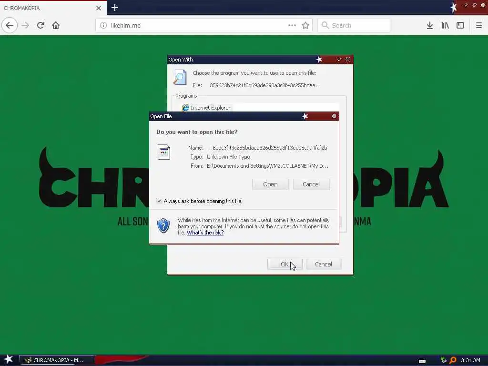488x366 pixels.
Task: Click the From path E:\Documents and Settings
Action: click(x=267, y=166)
